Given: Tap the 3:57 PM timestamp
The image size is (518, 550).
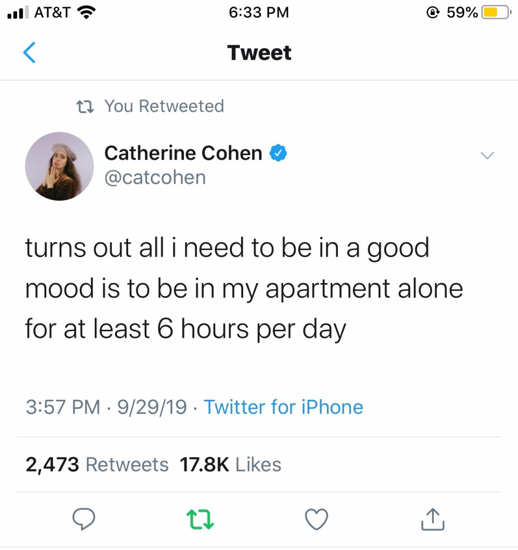Looking at the screenshot, I should 62,407.
